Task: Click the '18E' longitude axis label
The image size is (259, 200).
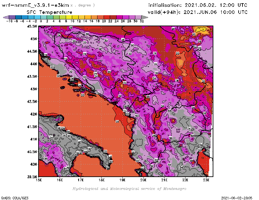Action: point(102,180)
